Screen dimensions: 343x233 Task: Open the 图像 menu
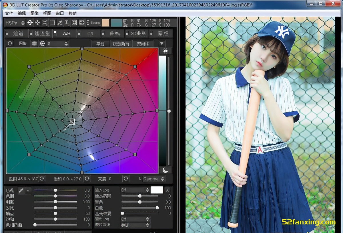pyautogui.click(x=34, y=13)
